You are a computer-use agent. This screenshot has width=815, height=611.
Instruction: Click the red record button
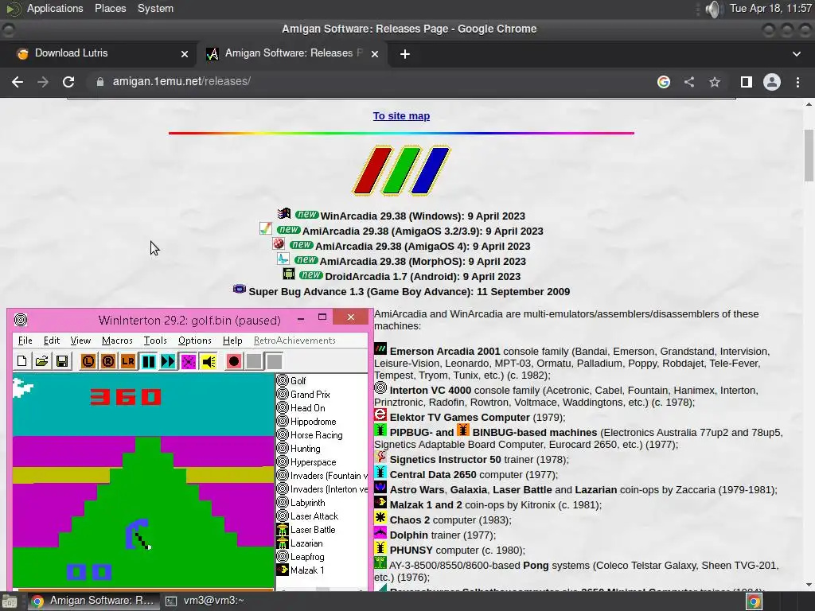click(x=234, y=361)
